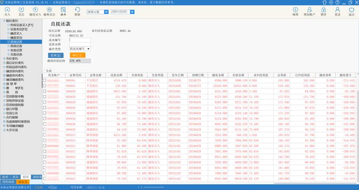This screenshot has width=359, height=190.
Task: Select the 负债 tab above the table
Action: pos(49,71)
